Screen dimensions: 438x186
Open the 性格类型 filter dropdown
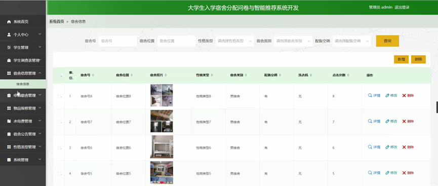click(234, 41)
